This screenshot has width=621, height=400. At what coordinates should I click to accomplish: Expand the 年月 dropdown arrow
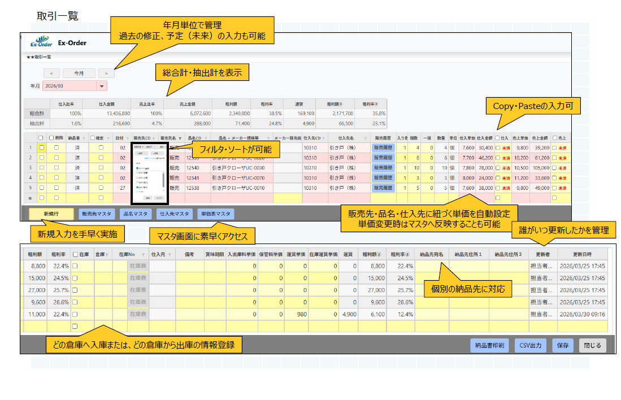point(102,86)
